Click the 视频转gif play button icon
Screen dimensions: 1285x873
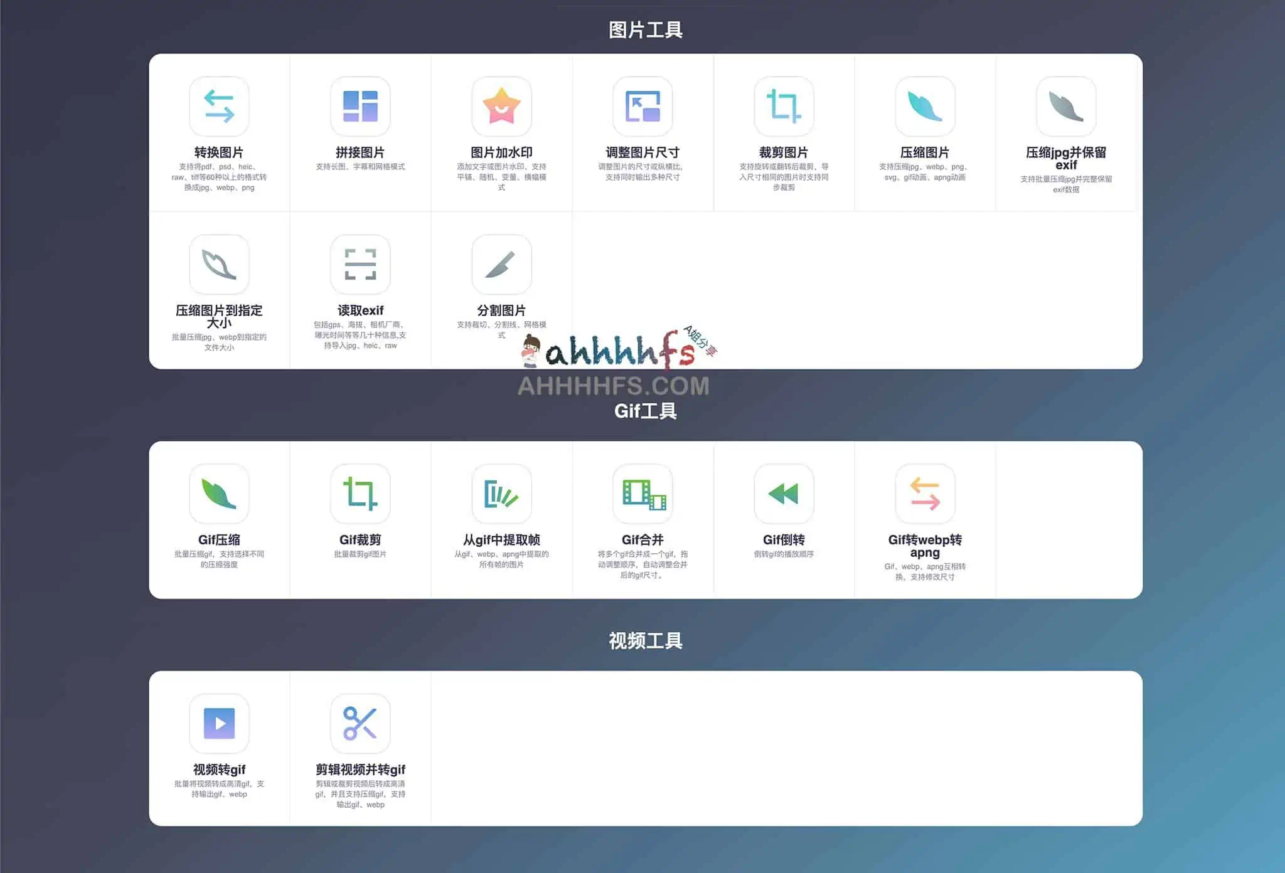(x=218, y=724)
